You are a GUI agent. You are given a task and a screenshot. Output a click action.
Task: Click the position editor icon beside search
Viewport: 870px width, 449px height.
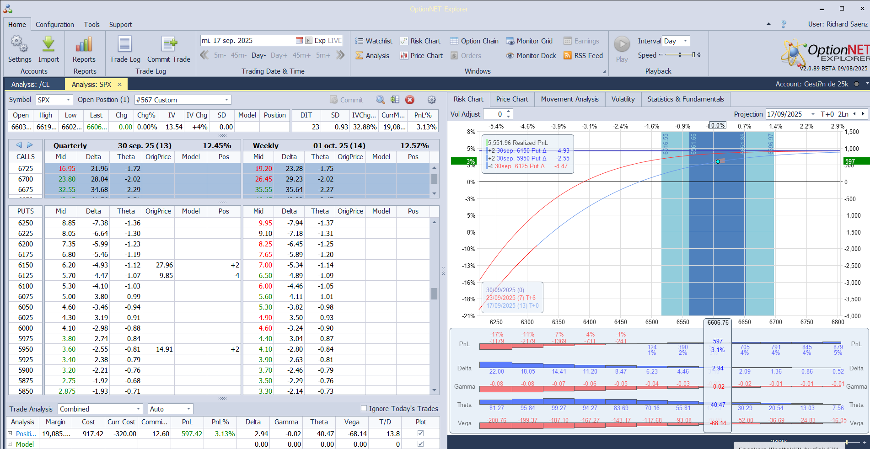(395, 100)
